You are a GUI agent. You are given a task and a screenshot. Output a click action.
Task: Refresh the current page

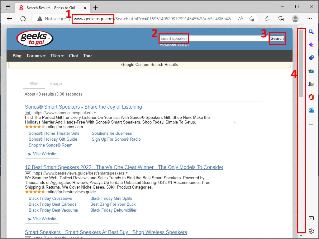(x=23, y=19)
